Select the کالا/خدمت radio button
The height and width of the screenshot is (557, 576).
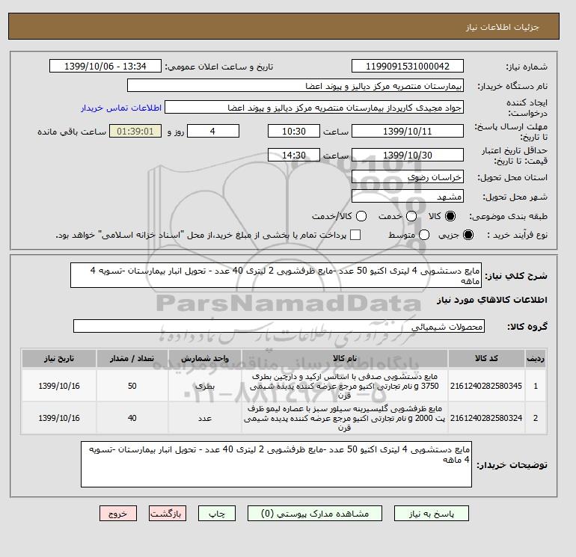361,216
